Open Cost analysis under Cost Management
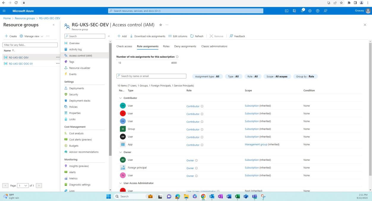The height and width of the screenshot is (201, 372). [x=76, y=133]
